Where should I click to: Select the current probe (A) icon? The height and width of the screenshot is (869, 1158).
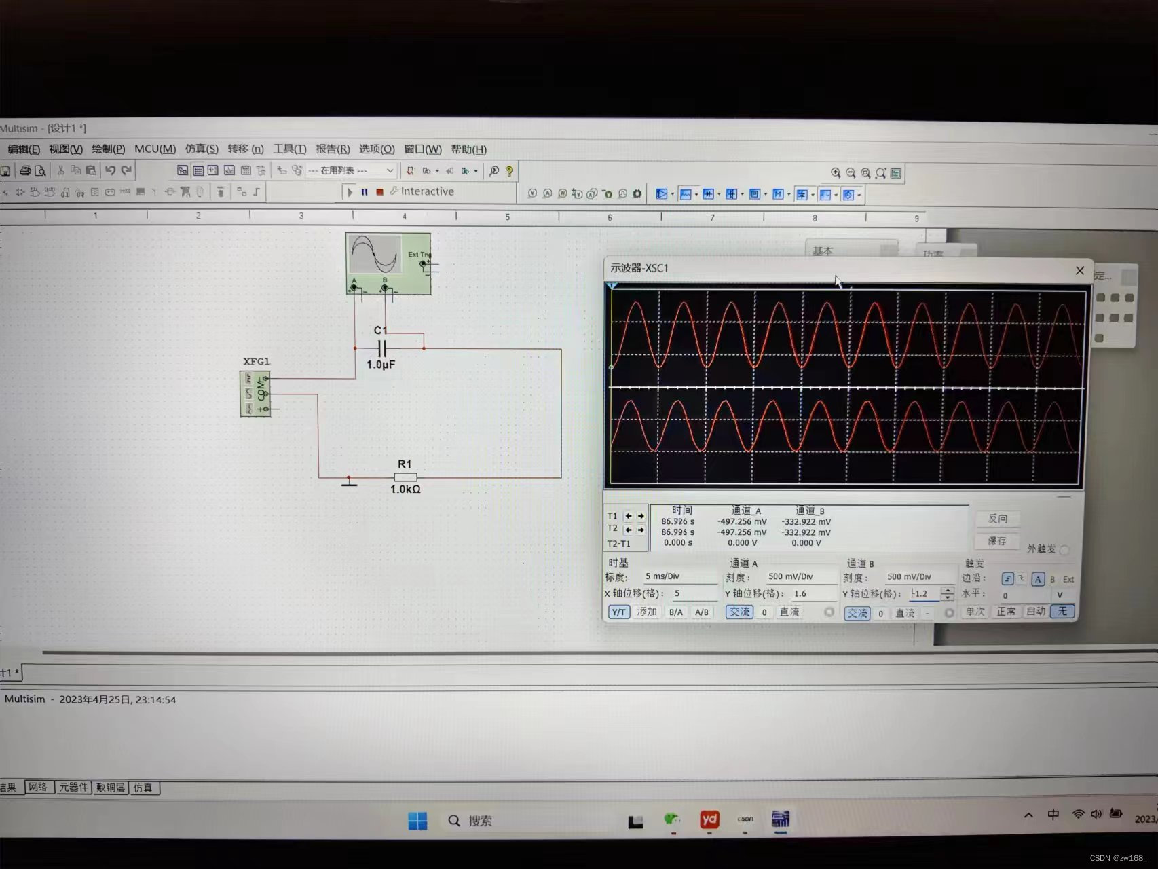pos(547,193)
